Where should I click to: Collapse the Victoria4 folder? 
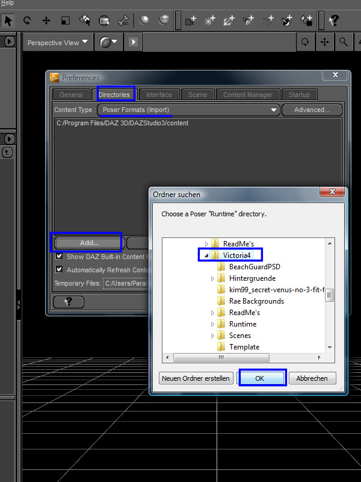[206, 255]
